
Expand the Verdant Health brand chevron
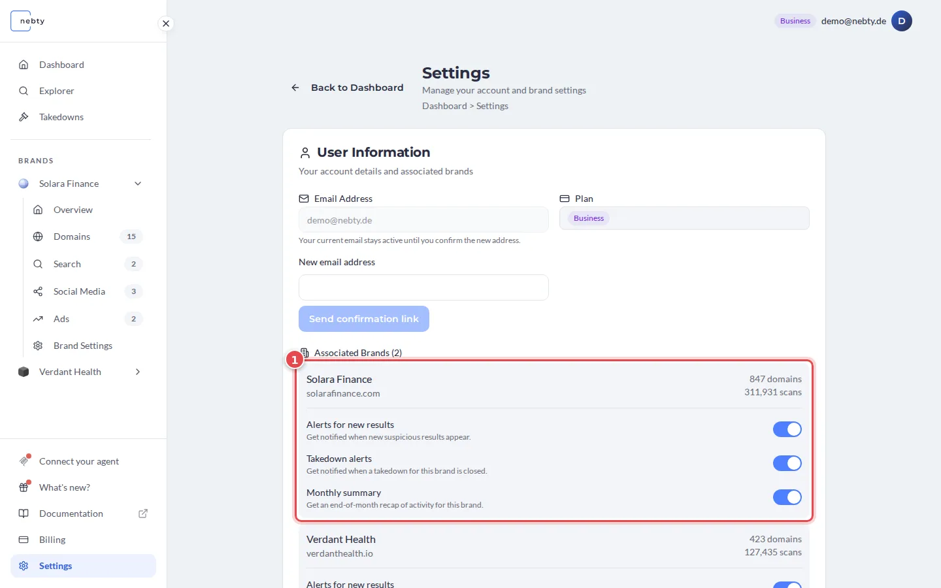(138, 372)
